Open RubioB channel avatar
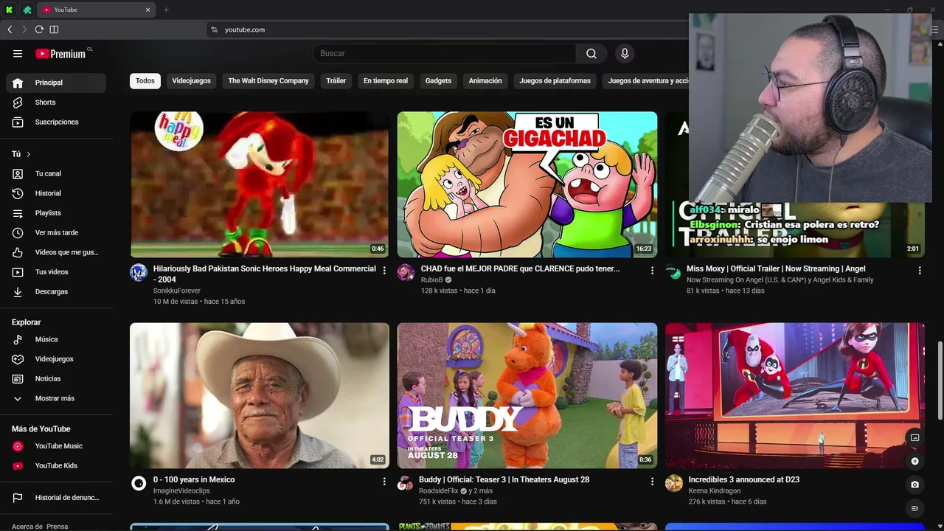 point(406,272)
